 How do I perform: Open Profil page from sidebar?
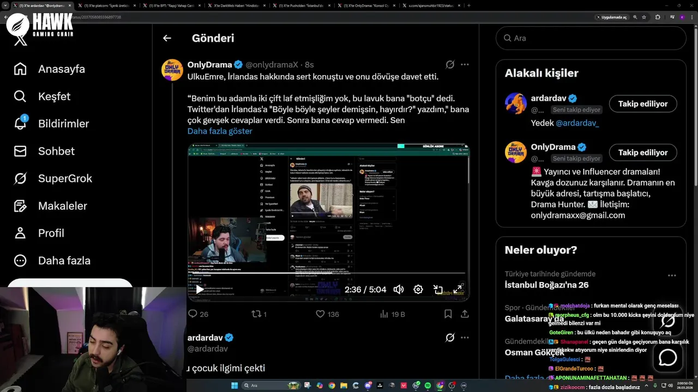click(x=39, y=233)
